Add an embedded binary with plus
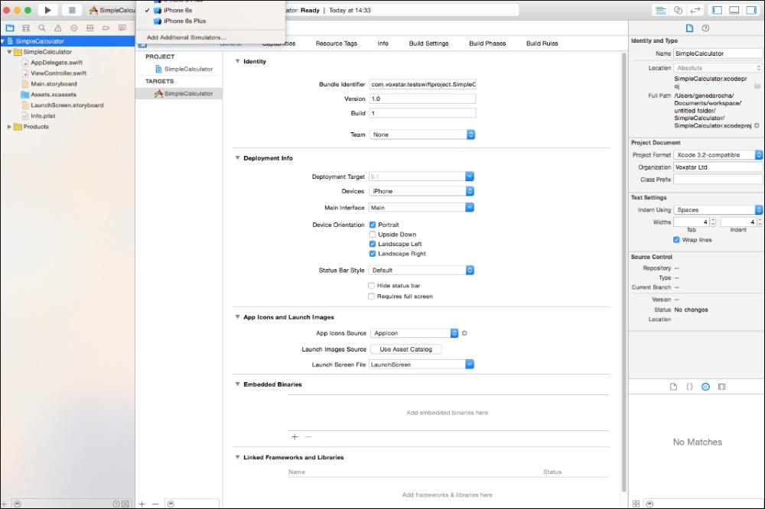The width and height of the screenshot is (765, 509). pyautogui.click(x=295, y=437)
